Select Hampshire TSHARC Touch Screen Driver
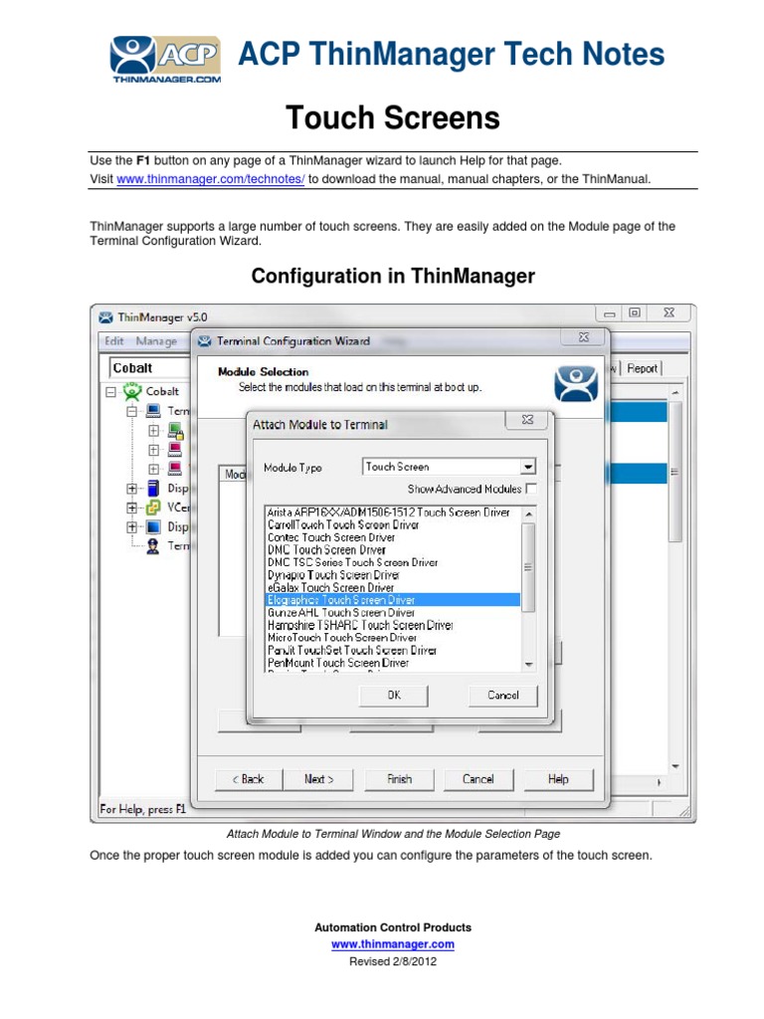The height and width of the screenshot is (1019, 764). click(x=392, y=625)
